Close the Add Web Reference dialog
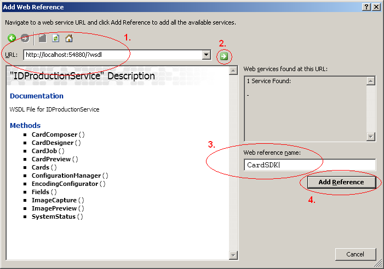 [x=376, y=7]
